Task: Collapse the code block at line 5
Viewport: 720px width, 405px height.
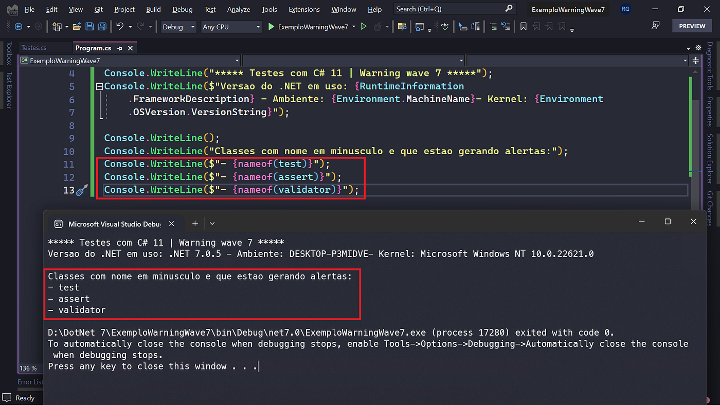Action: pos(100,86)
